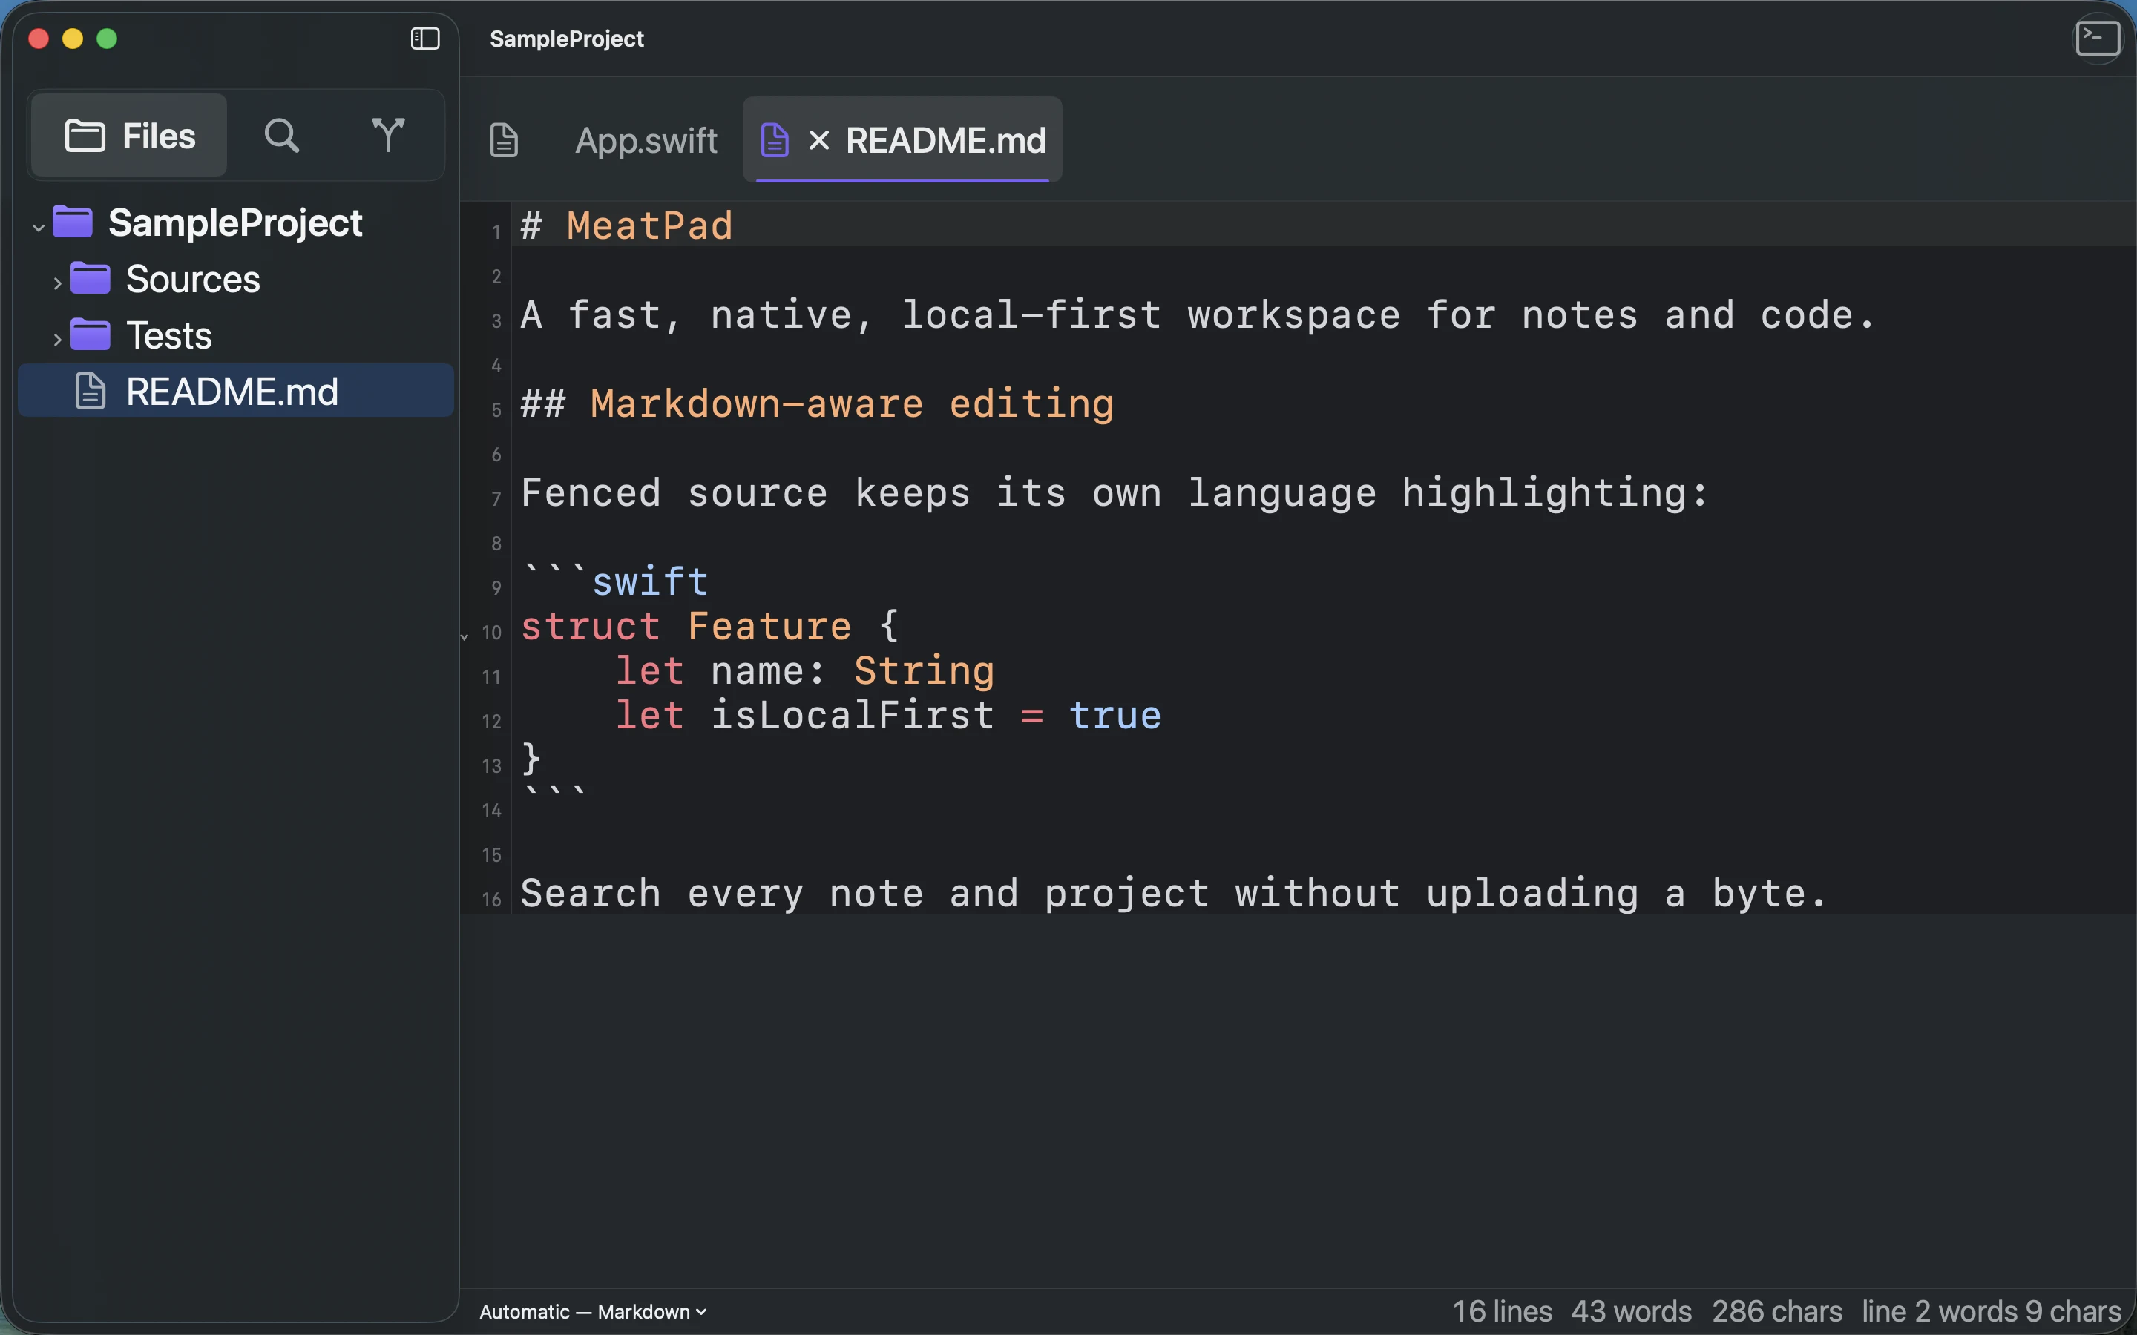
Task: Open the Automatic — Markdown language dropdown
Action: [593, 1312]
